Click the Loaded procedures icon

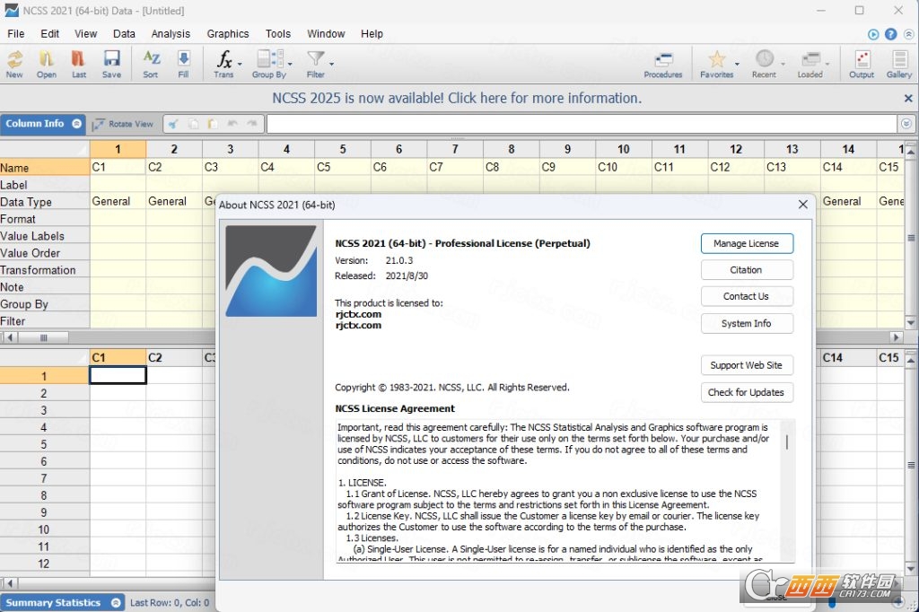(x=810, y=64)
